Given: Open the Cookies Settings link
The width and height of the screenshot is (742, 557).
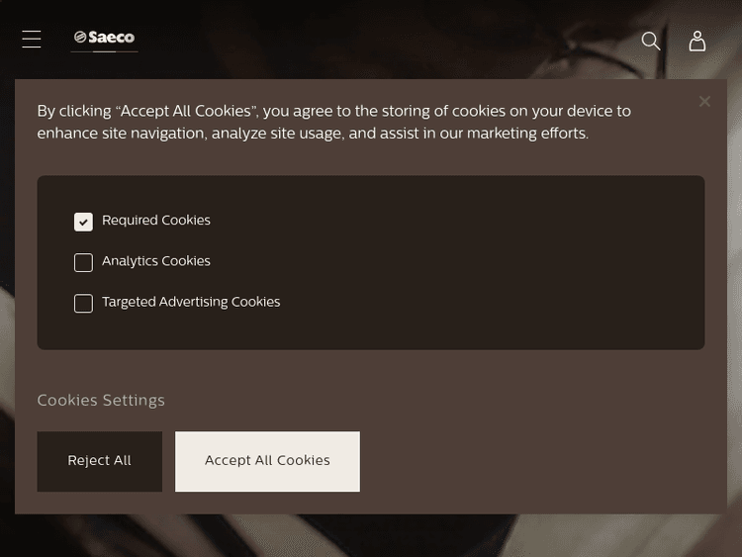Looking at the screenshot, I should 101,401.
